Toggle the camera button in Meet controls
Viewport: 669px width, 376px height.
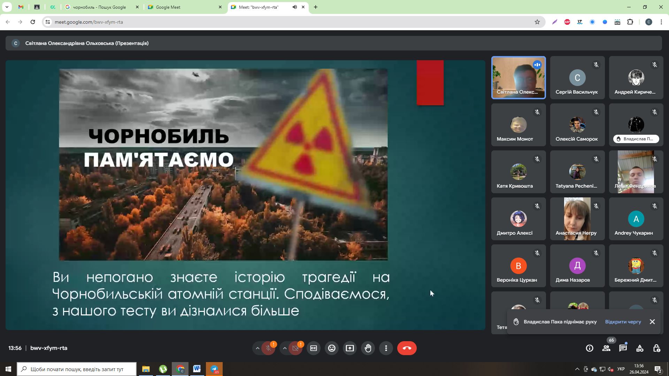pyautogui.click(x=295, y=348)
